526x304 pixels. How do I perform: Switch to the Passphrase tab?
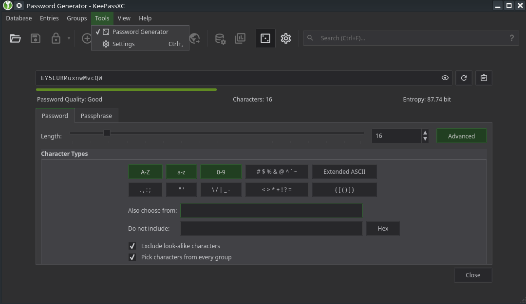pos(96,116)
